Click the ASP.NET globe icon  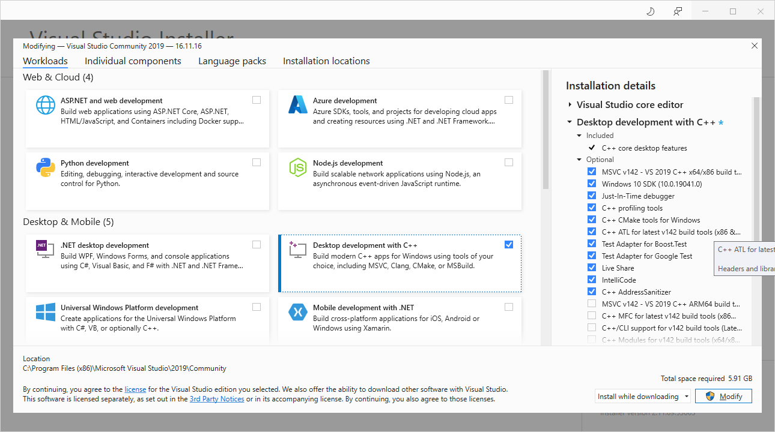pos(46,105)
